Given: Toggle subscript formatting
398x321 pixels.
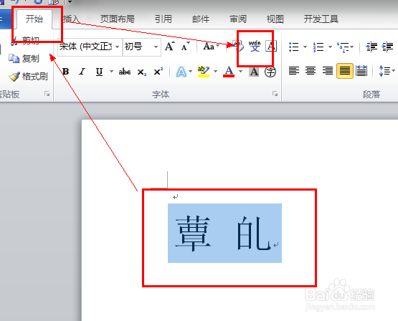Looking at the screenshot, I should [142, 72].
